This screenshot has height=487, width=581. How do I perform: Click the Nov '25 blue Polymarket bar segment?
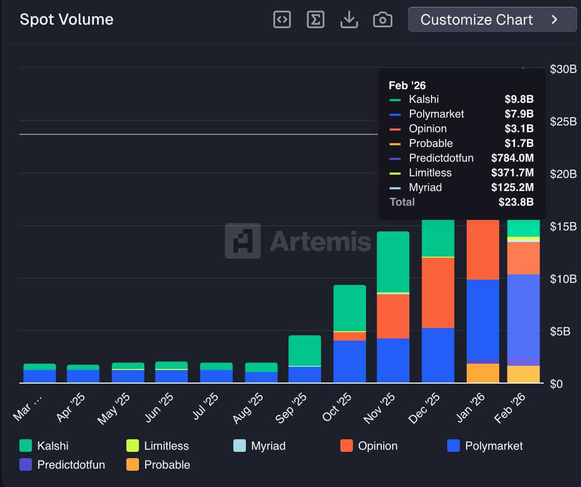click(393, 361)
